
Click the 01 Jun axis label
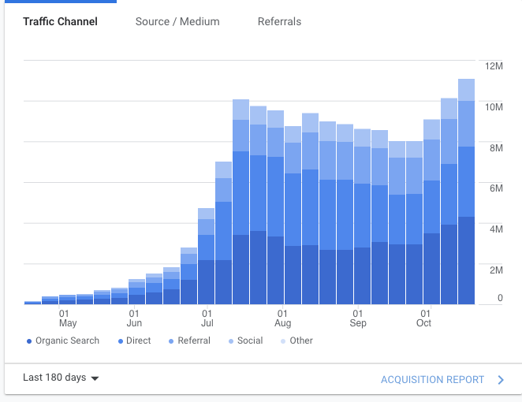point(134,318)
